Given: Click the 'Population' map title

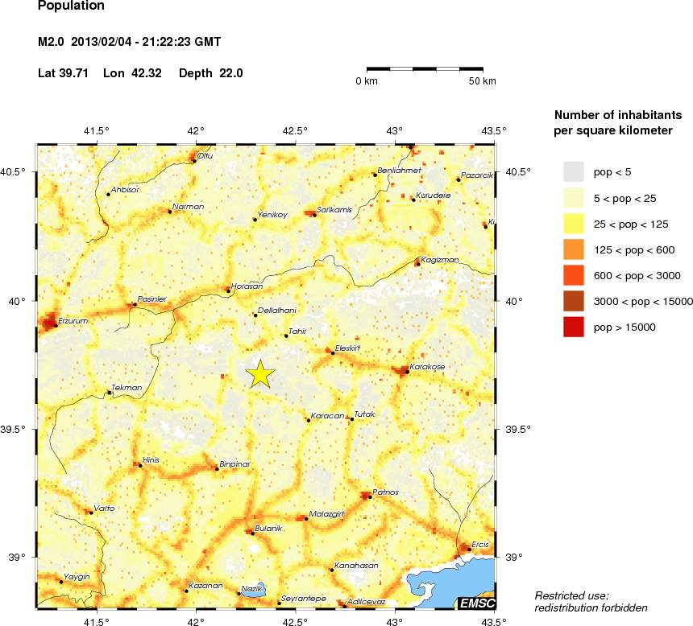Looking at the screenshot, I should coord(71,6).
